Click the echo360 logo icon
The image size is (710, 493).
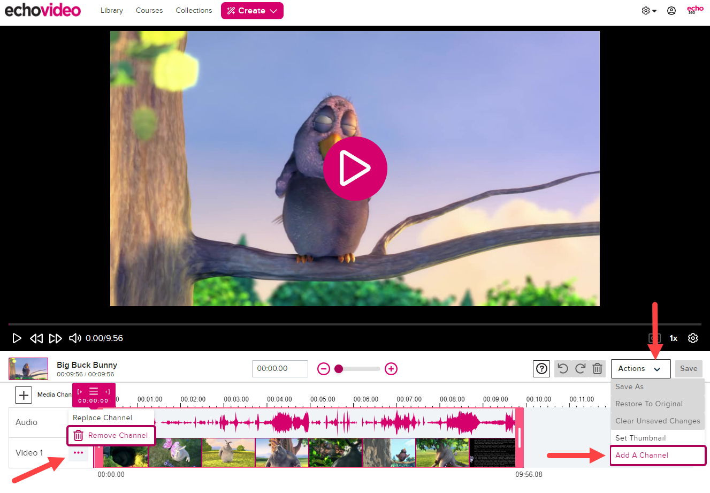[695, 10]
